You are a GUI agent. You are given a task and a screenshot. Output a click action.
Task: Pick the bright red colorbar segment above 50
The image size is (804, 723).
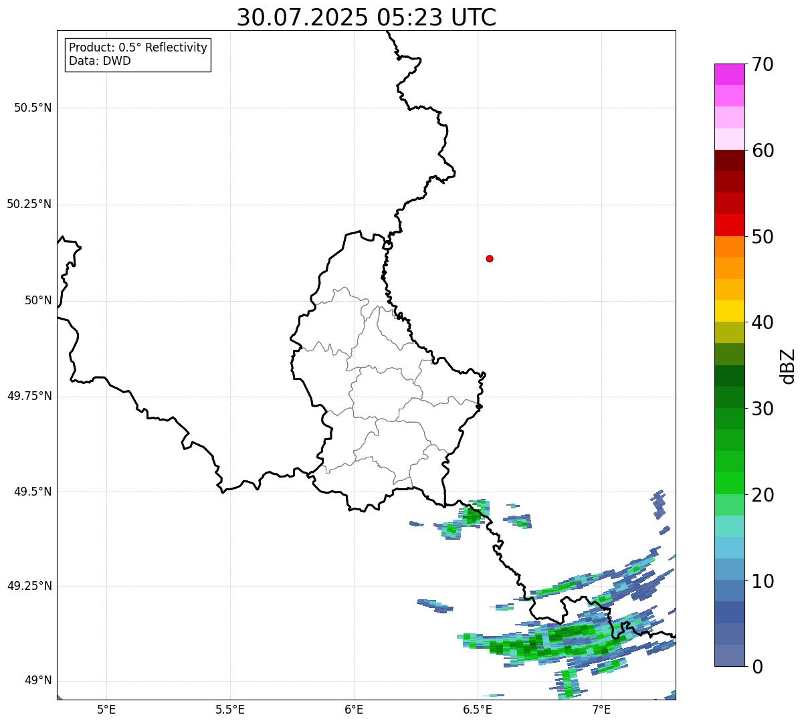[729, 225]
